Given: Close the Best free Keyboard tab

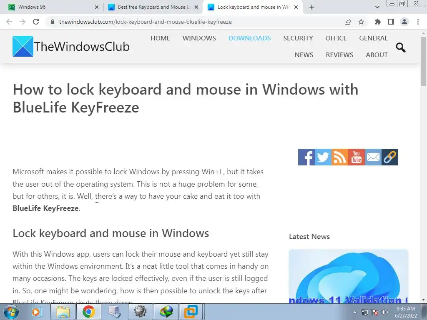Looking at the screenshot, I should coord(196,7).
